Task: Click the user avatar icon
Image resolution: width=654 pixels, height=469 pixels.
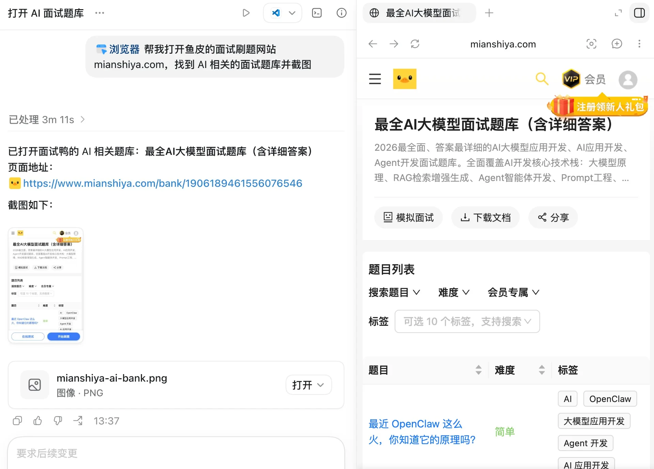Action: [628, 80]
